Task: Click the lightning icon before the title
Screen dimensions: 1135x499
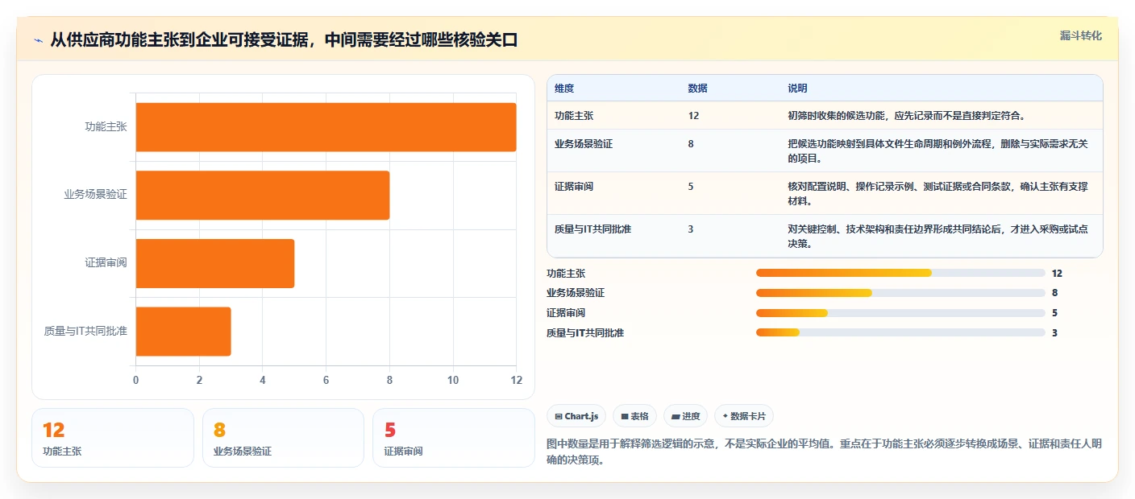Action: point(39,39)
